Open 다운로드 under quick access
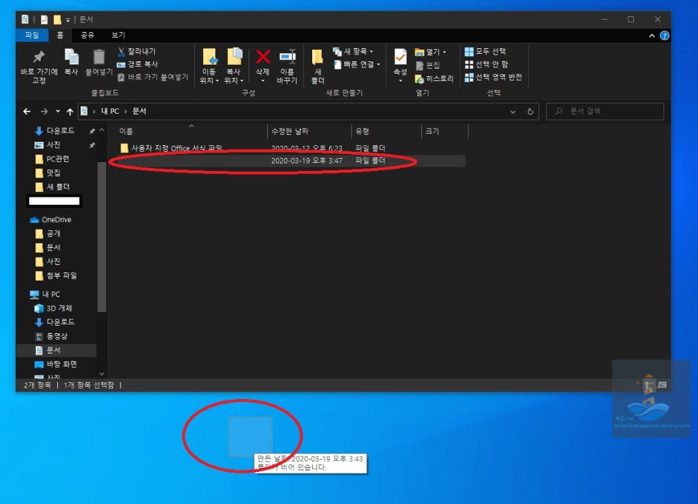 55,131
